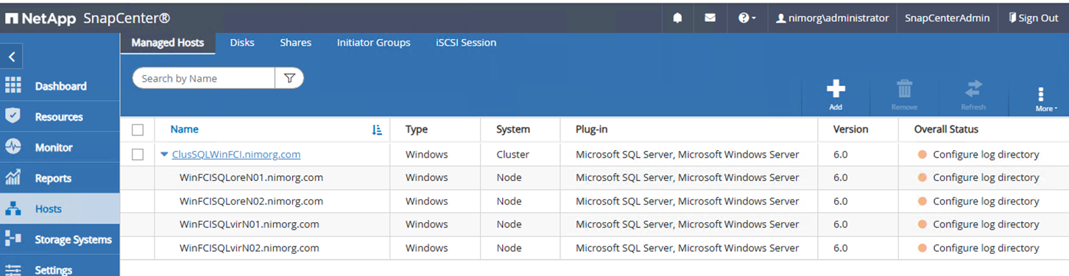Image resolution: width=1069 pixels, height=276 pixels.
Task: Switch to the Shares tab
Action: pos(295,43)
